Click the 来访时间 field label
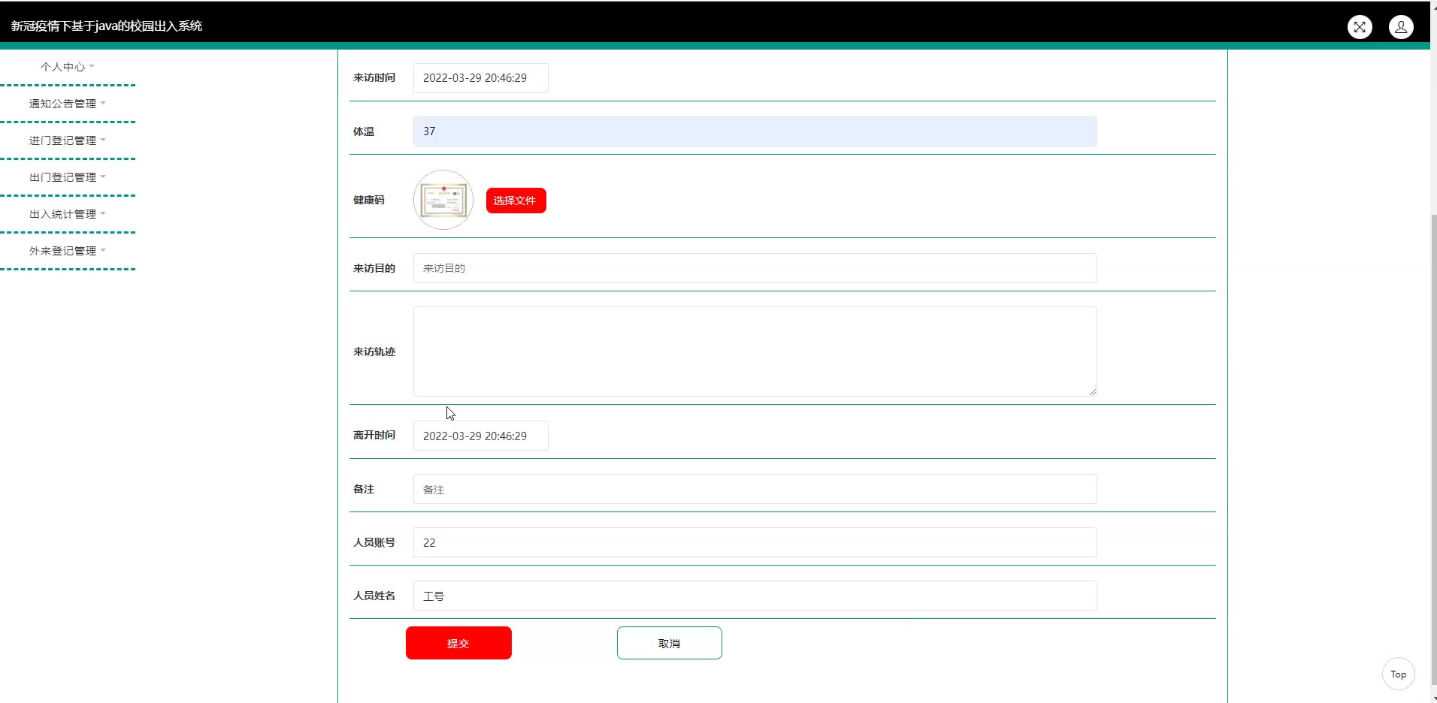The image size is (1437, 703). point(374,78)
